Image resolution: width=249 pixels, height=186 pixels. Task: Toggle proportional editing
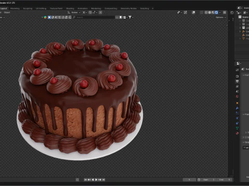tap(101, 12)
